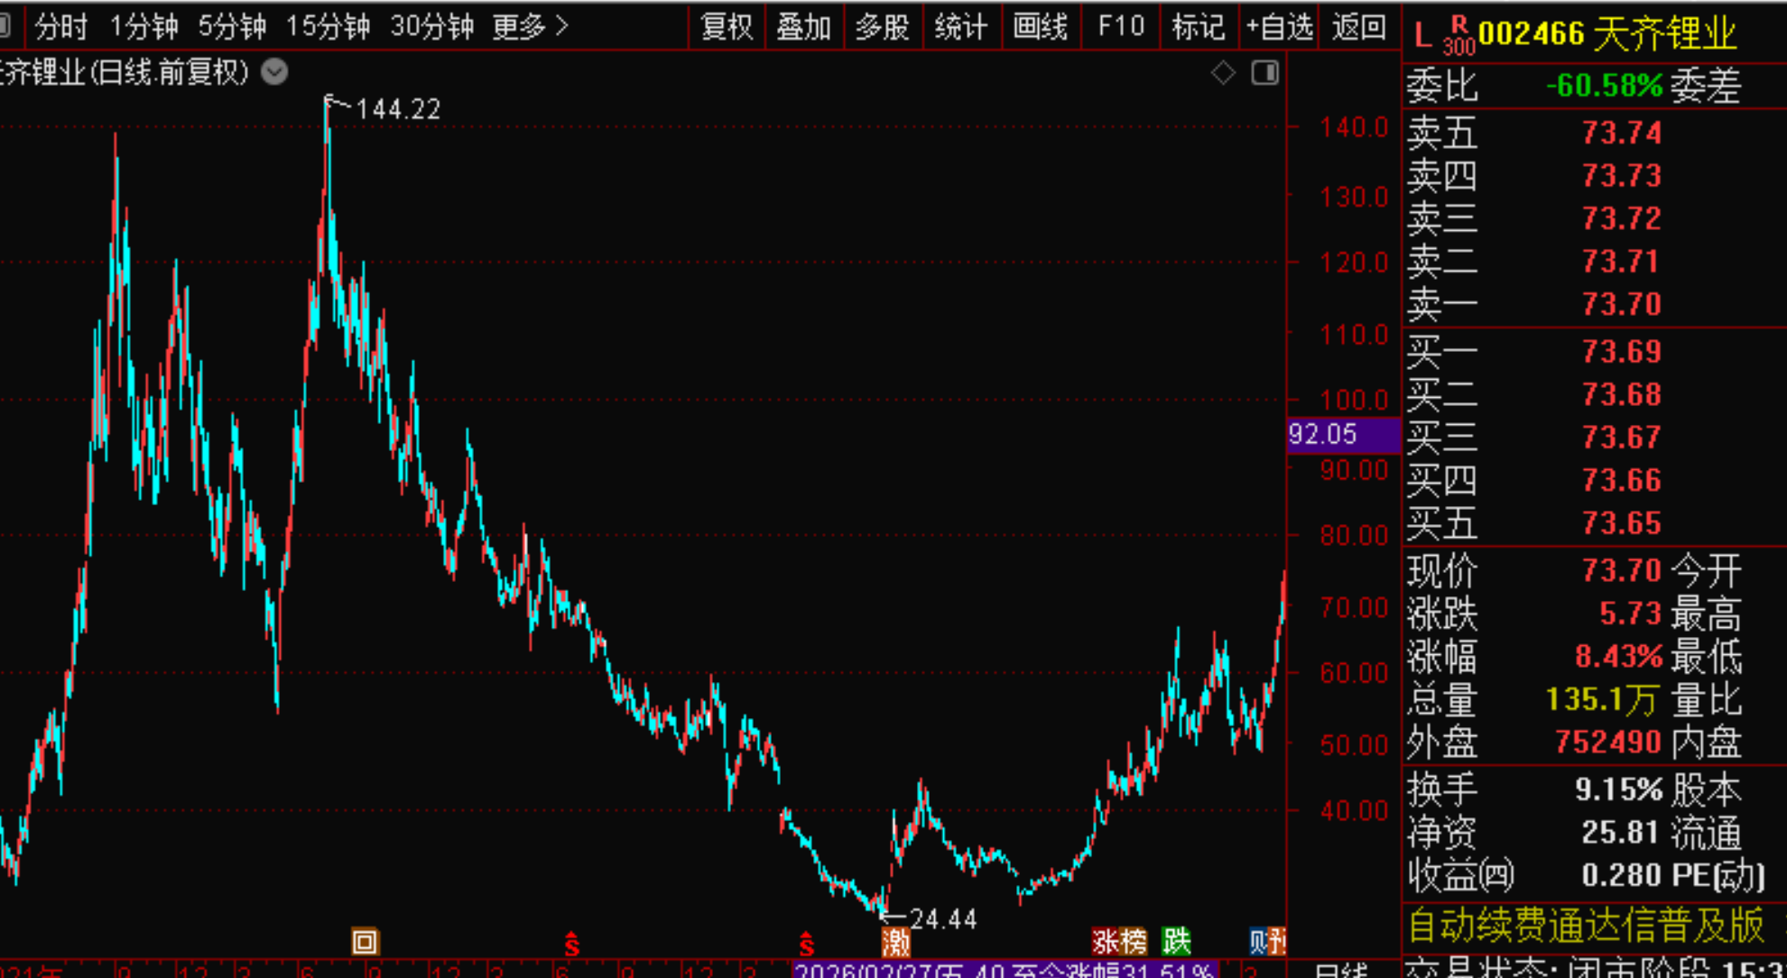Click the green 跌 marker icon
The image size is (1787, 978).
pos(1176,942)
